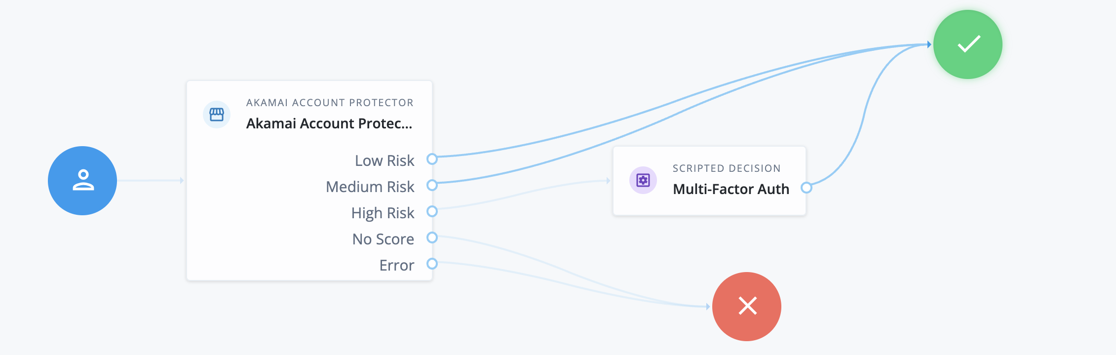Screen dimensions: 1116x355
Task: Click the storefront icon on the Akamai node
Action: [217, 114]
